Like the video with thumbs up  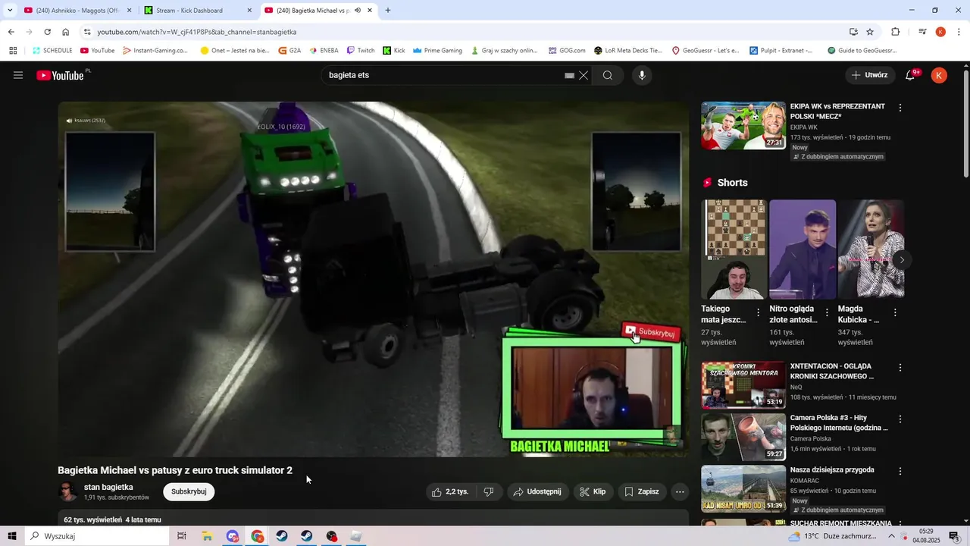pos(450,491)
